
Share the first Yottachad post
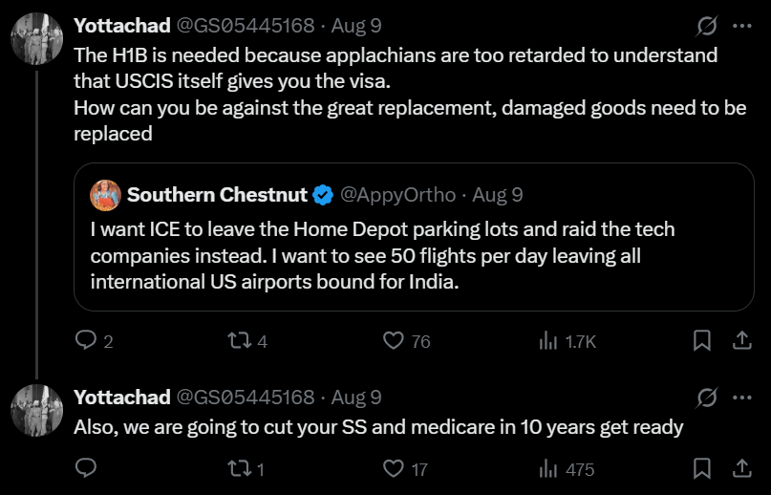click(741, 340)
